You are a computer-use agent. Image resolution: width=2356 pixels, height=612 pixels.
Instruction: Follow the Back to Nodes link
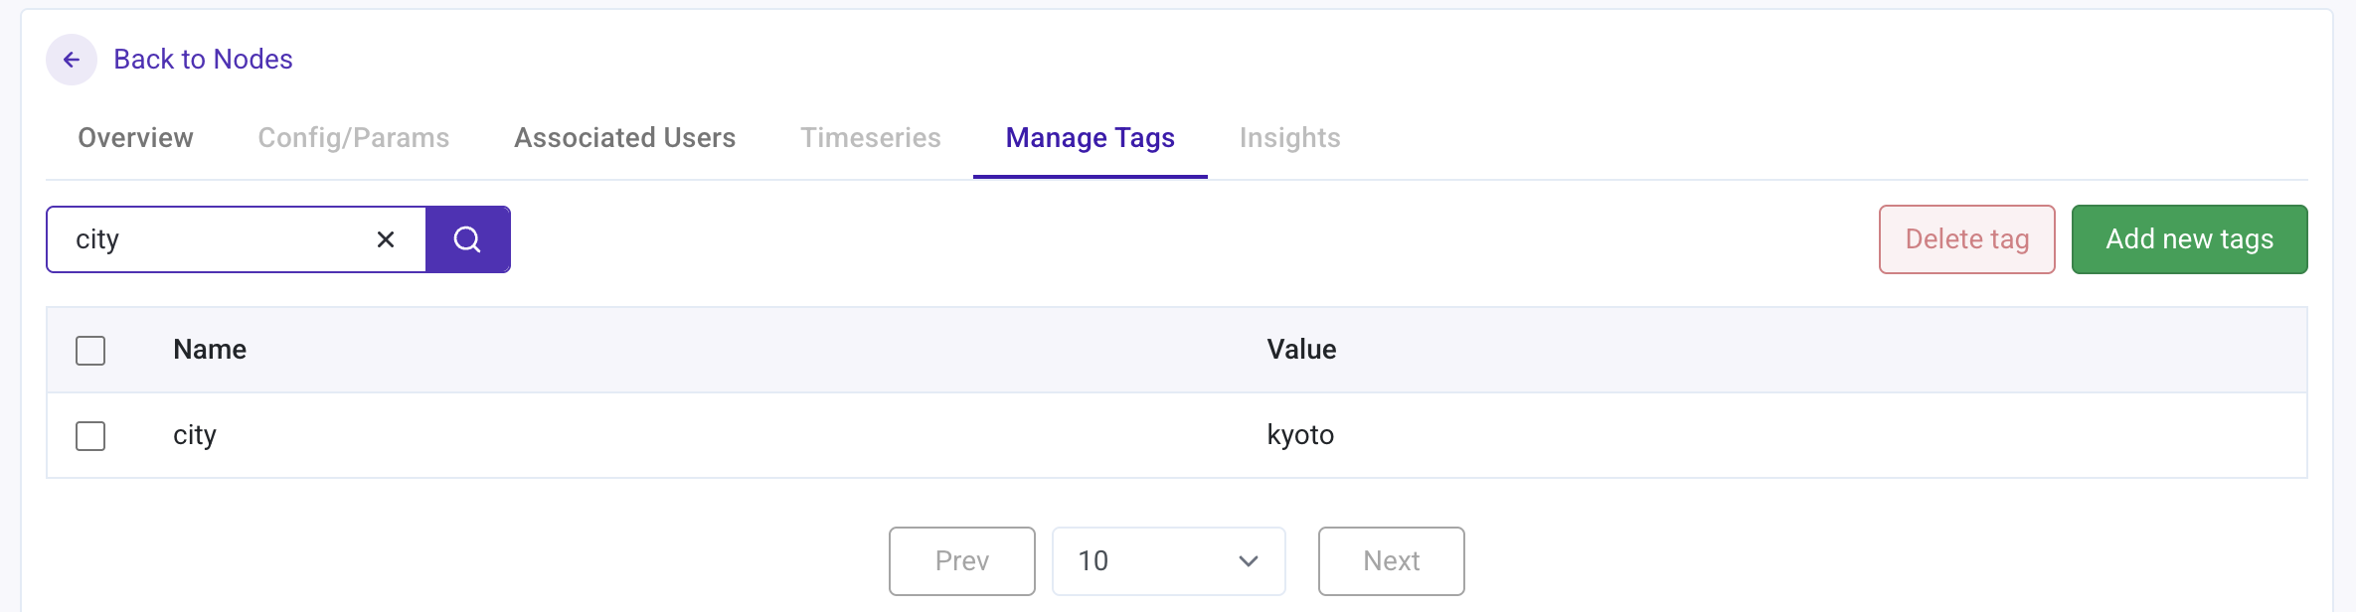pyautogui.click(x=203, y=60)
